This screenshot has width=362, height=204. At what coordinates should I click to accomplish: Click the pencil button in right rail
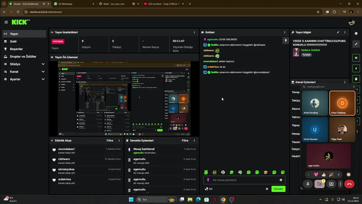356,44
